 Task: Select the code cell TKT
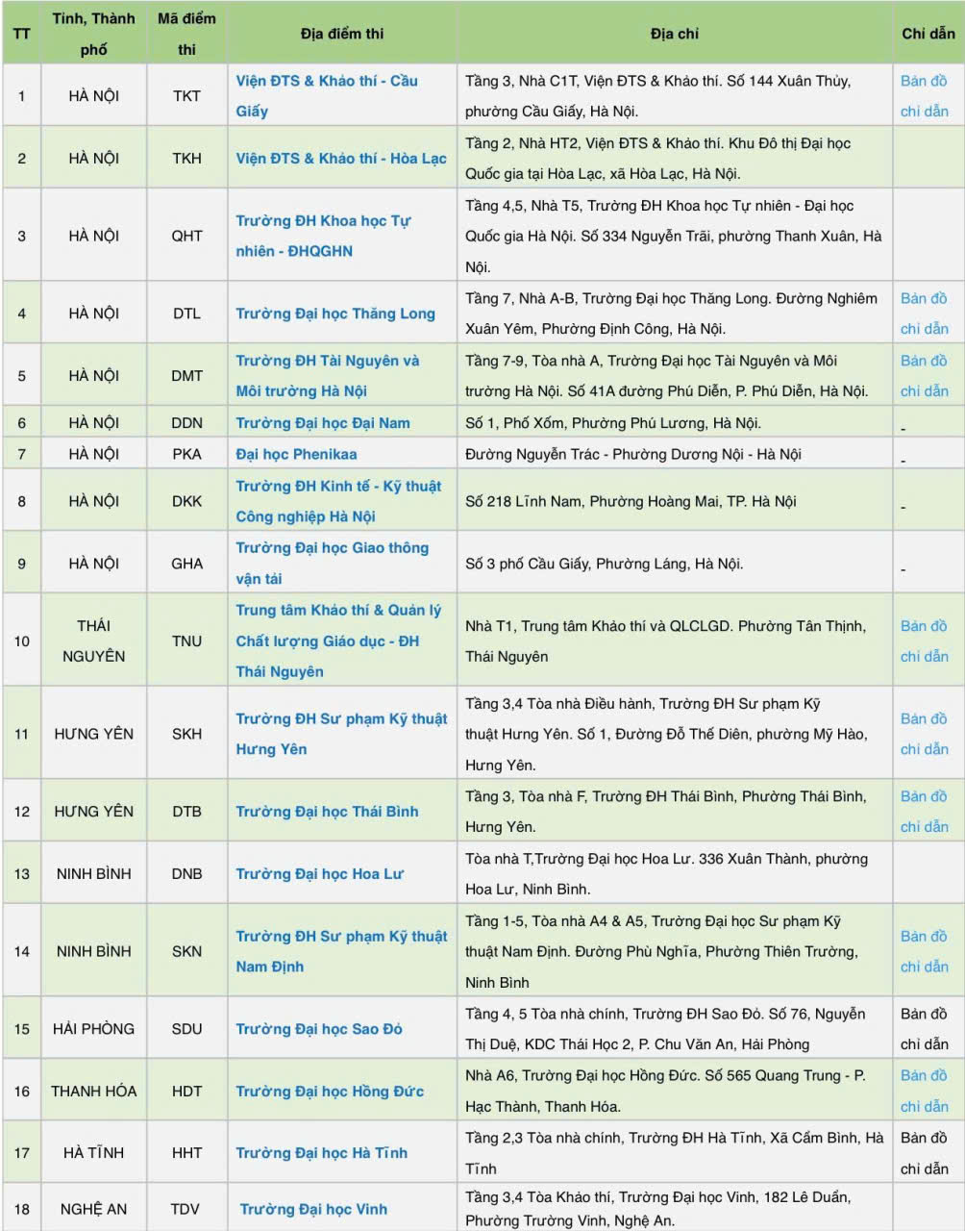pyautogui.click(x=187, y=96)
